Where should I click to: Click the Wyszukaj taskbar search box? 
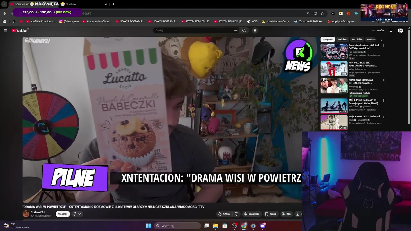177,226
